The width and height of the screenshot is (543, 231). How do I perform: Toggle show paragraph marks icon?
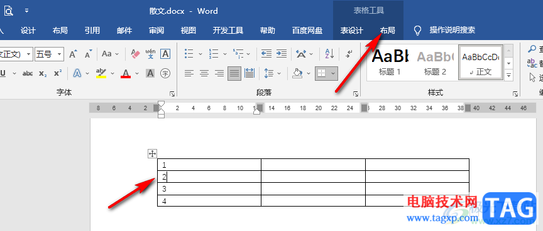pyautogui.click(x=349, y=54)
